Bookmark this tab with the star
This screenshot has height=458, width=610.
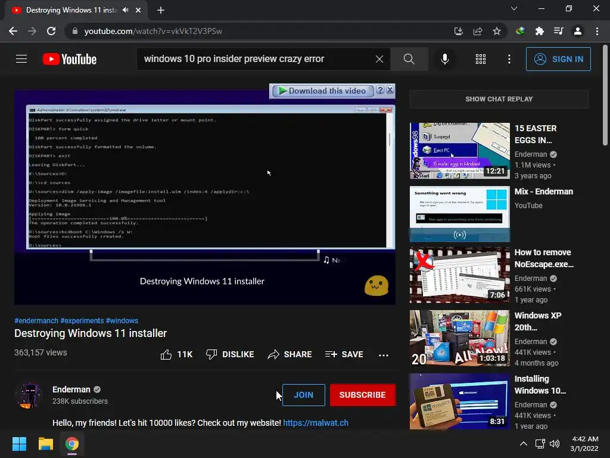(x=497, y=31)
